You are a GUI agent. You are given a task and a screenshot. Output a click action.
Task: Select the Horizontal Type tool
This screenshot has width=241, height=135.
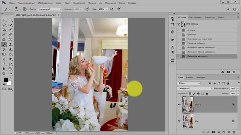[4, 64]
